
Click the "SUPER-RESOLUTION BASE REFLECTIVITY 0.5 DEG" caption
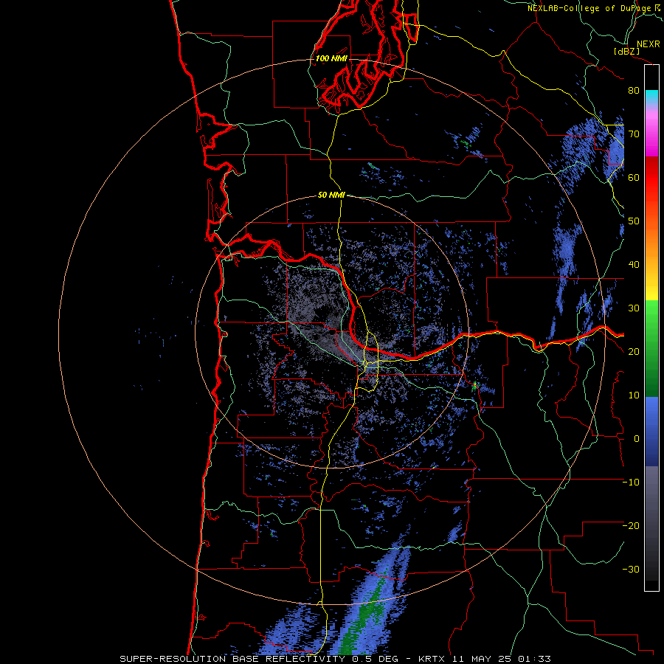coord(258,659)
